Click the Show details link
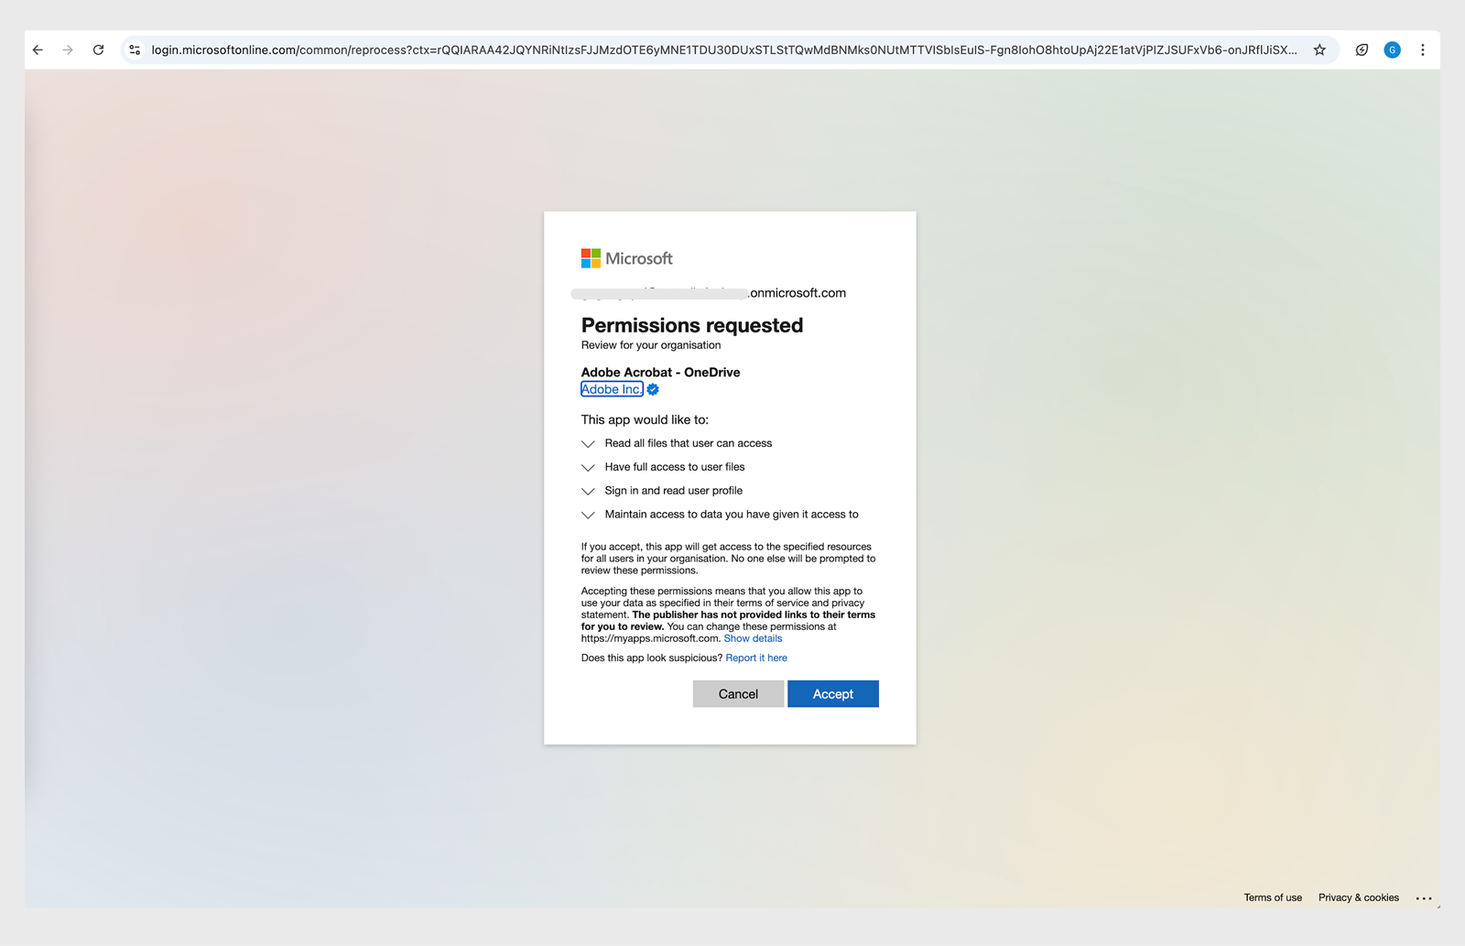Screen dimensions: 1465x946 coord(753,638)
